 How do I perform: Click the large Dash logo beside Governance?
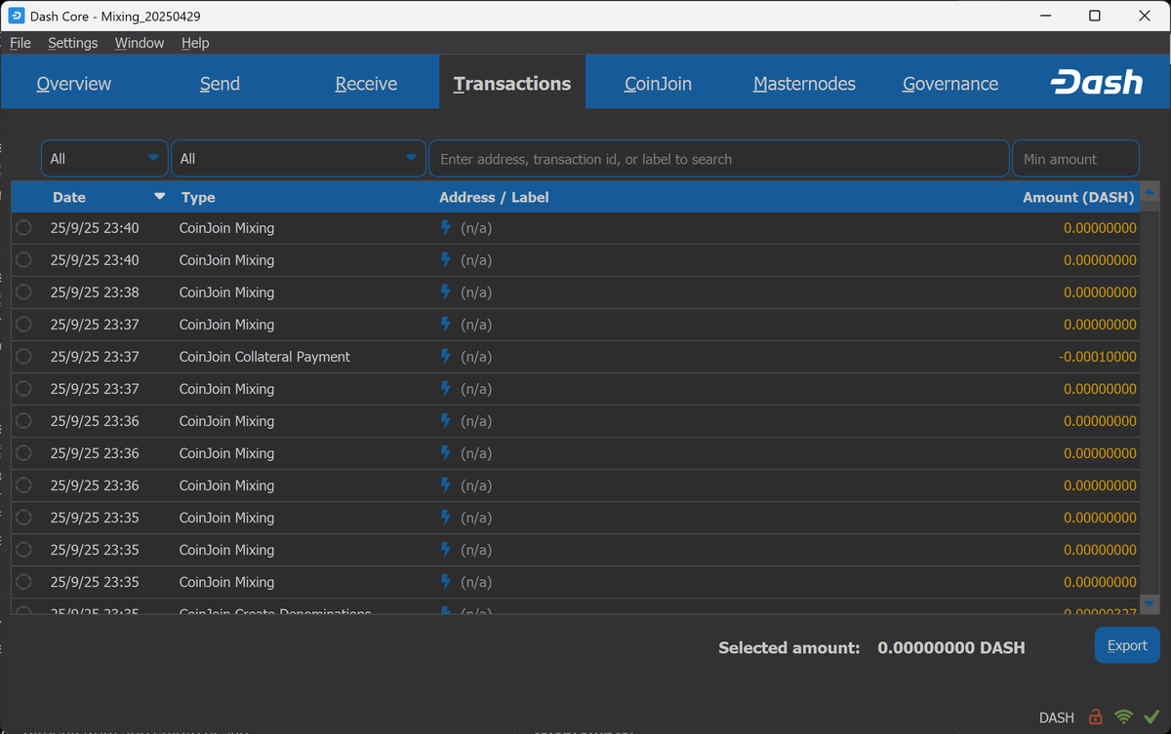coord(1097,83)
